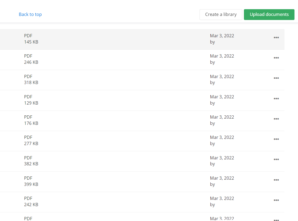Open the more options menu for the 399 KB PDF
The image size is (298, 221).
click(276, 180)
